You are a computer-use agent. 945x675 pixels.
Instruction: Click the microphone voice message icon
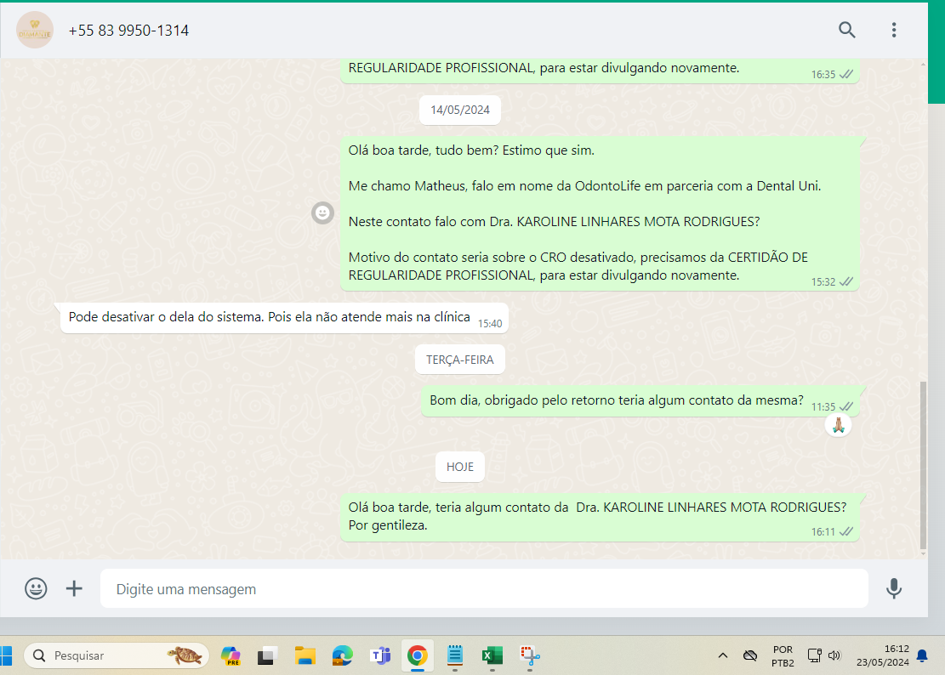pyautogui.click(x=894, y=588)
